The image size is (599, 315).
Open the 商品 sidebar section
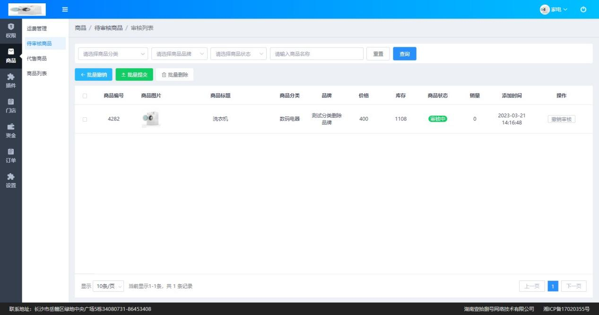[11, 56]
